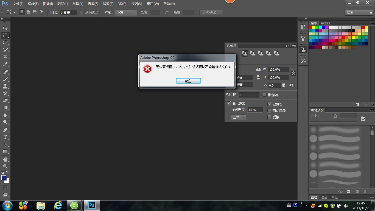Image resolution: width=375 pixels, height=211 pixels.
Task: Select the Eyedropper tool
Action: 5,64
